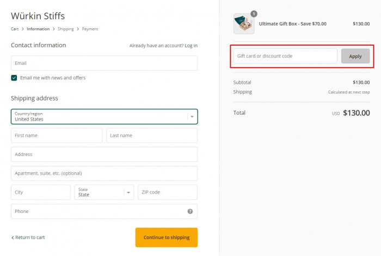The width and height of the screenshot is (381, 256).
Task: Uncheck Email me with news and offers
Action: point(14,78)
